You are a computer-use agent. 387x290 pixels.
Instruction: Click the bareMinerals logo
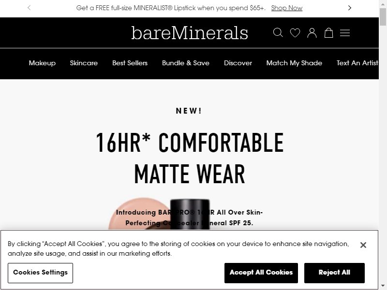point(190,33)
